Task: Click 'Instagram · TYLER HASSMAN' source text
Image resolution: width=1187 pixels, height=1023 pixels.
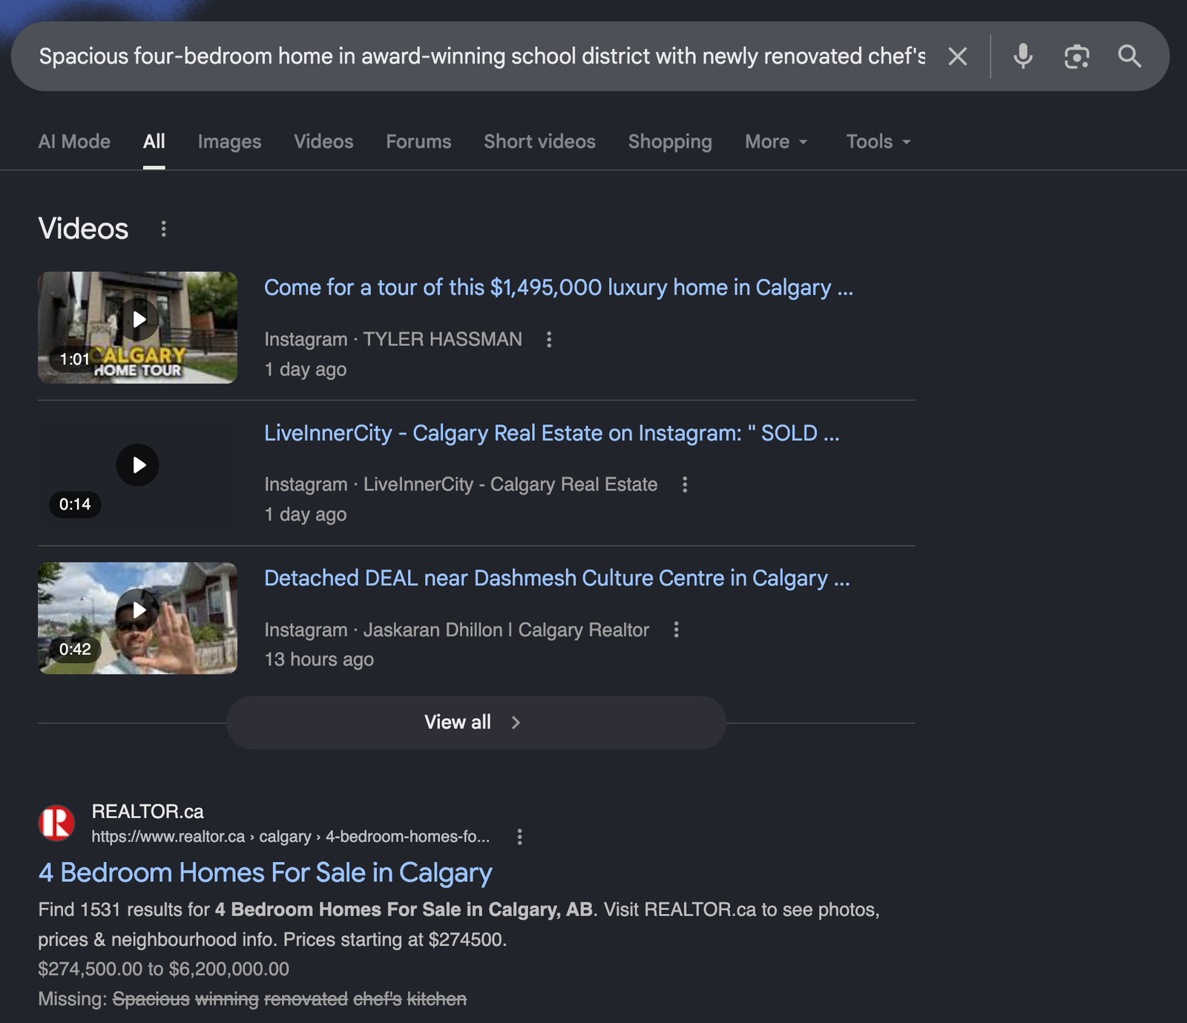Action: tap(393, 340)
